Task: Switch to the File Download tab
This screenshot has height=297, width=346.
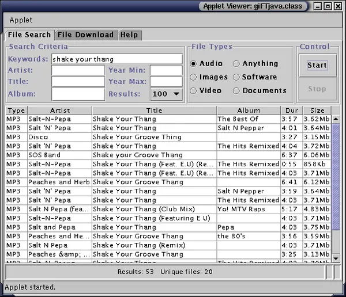Action: (85, 35)
